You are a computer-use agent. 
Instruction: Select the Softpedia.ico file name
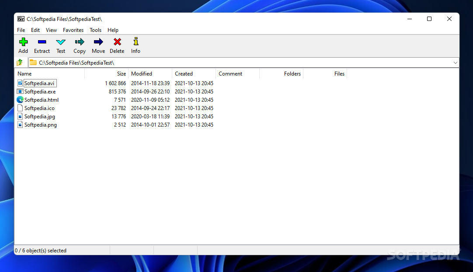pyautogui.click(x=39, y=108)
